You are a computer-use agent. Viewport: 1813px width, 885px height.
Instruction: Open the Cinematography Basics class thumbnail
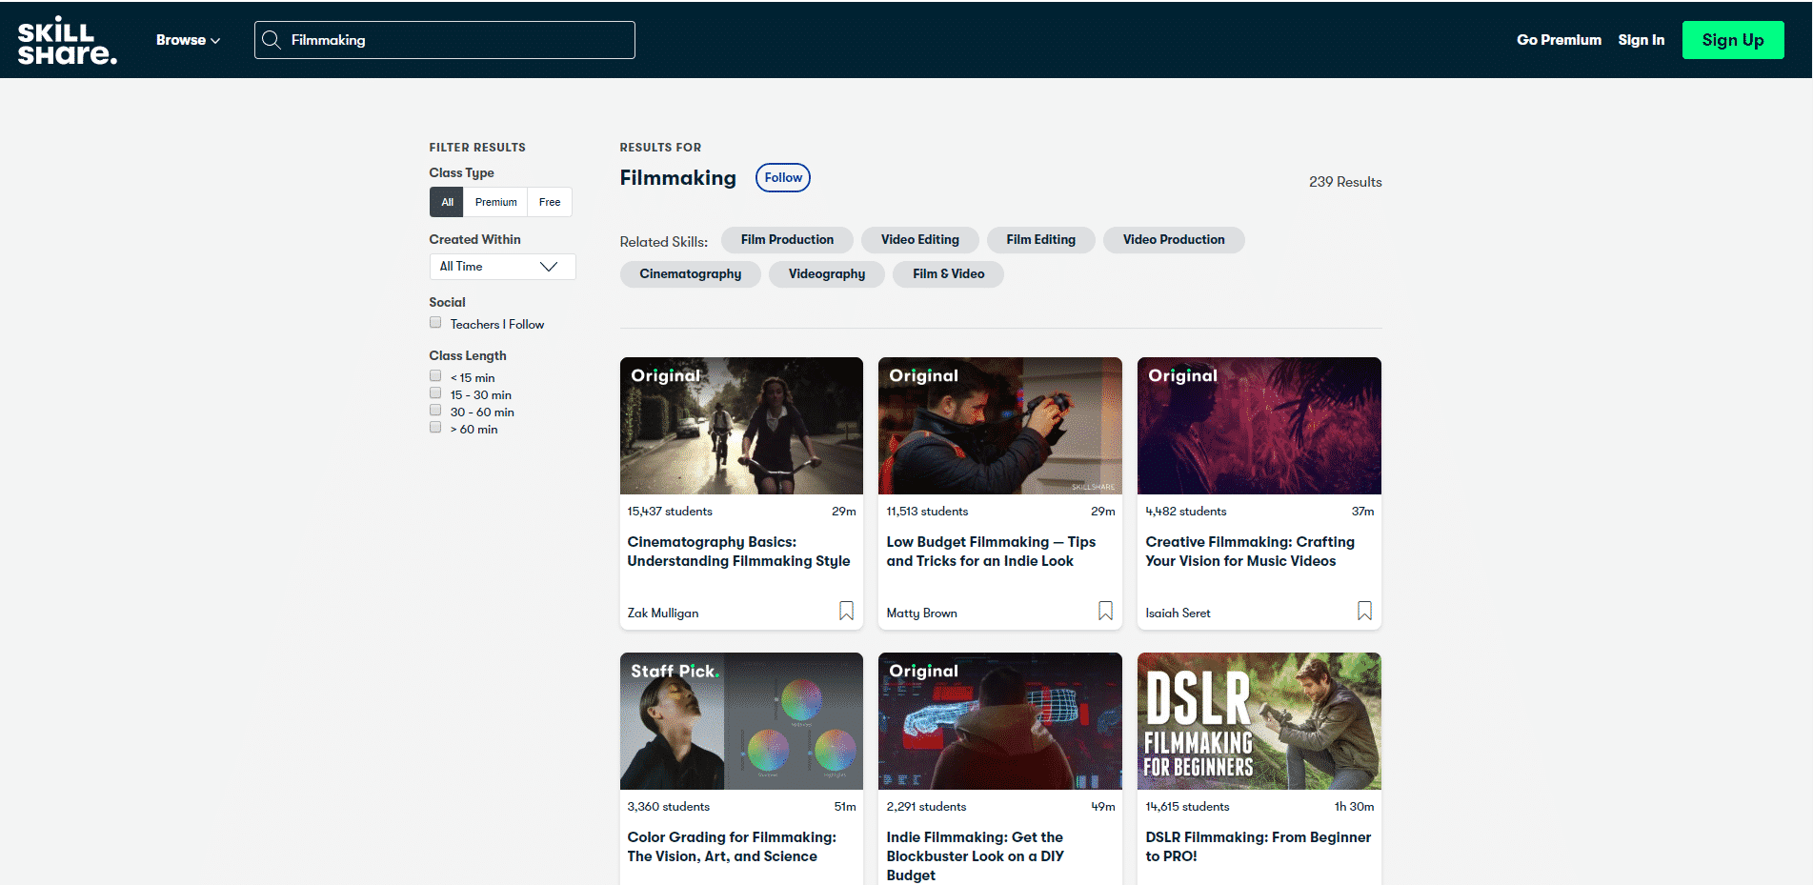click(741, 426)
